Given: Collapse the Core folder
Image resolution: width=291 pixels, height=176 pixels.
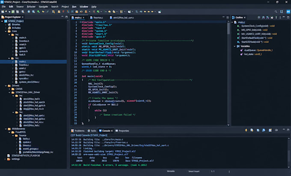Looking at the screenshot, I should pos(6,31).
